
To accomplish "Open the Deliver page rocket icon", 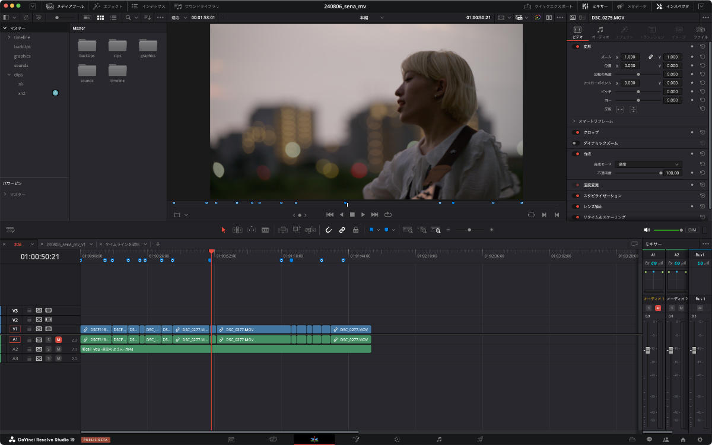I will [x=480, y=439].
